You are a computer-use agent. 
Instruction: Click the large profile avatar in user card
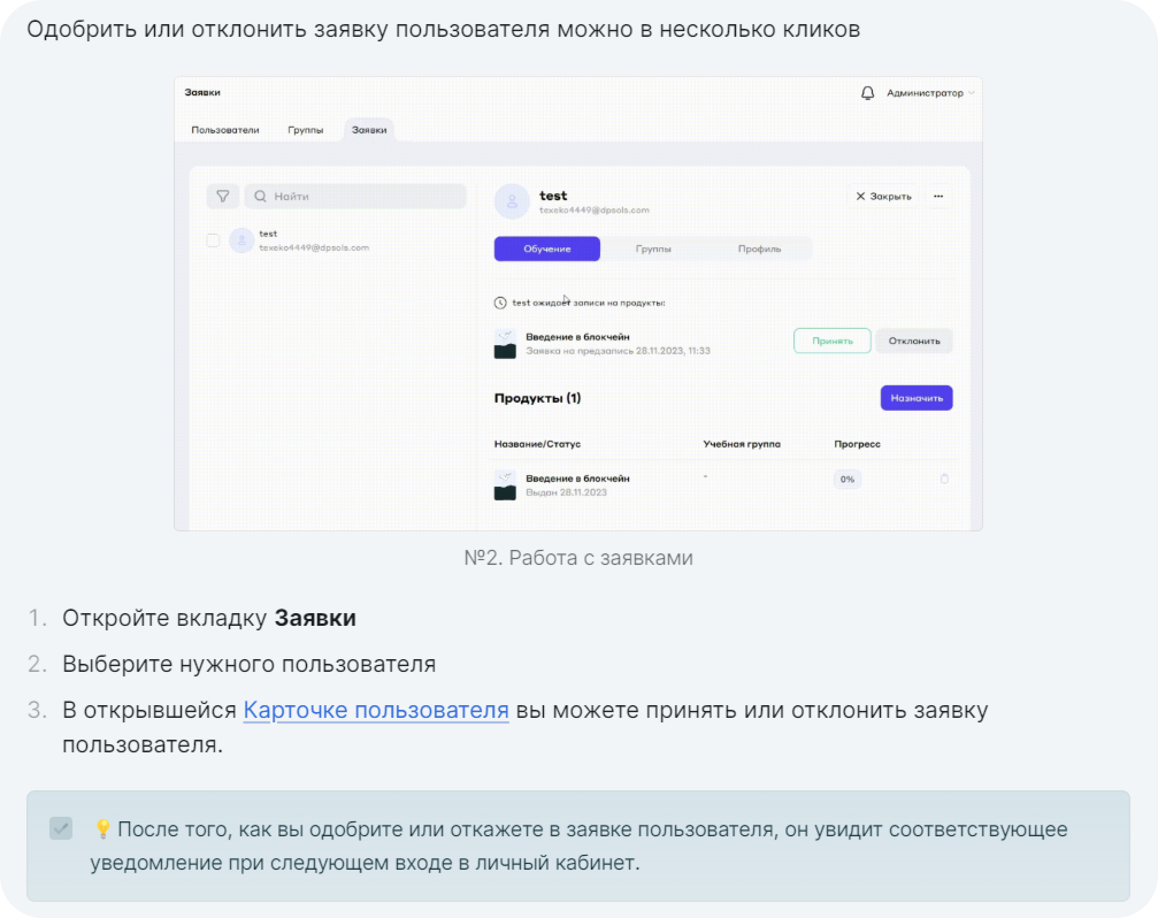click(512, 202)
